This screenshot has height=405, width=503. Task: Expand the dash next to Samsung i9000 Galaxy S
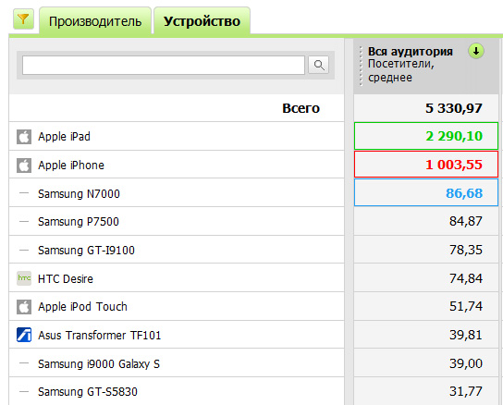24,363
